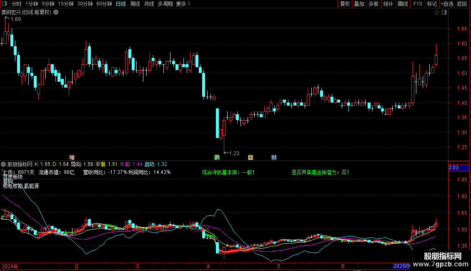471x271 pixels.
Task: Click the 复权 adjustment button
Action: point(345,4)
